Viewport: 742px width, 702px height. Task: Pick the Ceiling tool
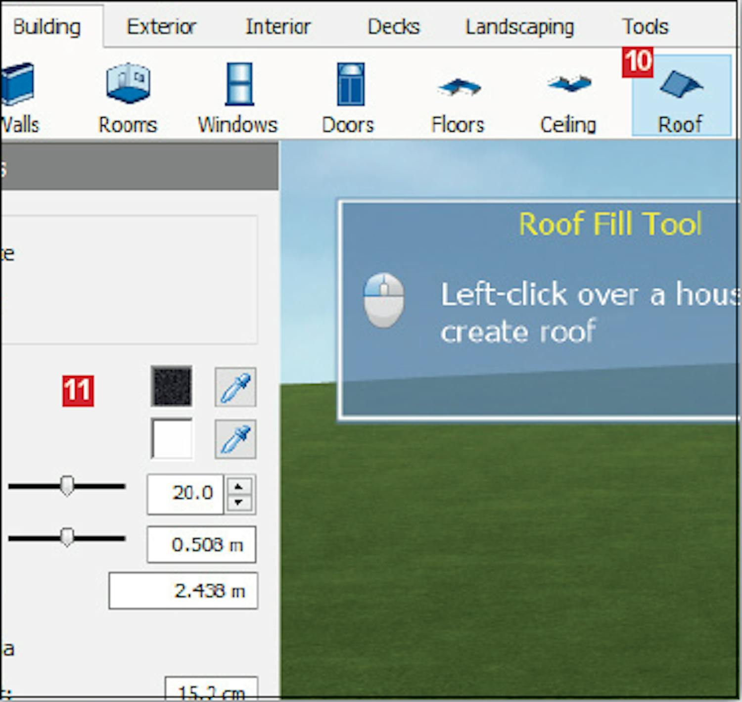pyautogui.click(x=568, y=96)
